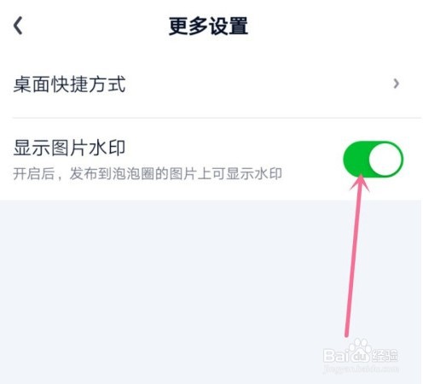The image size is (423, 384).
Task: Tap the 经验 characters in the watermark
Action: tap(385, 355)
